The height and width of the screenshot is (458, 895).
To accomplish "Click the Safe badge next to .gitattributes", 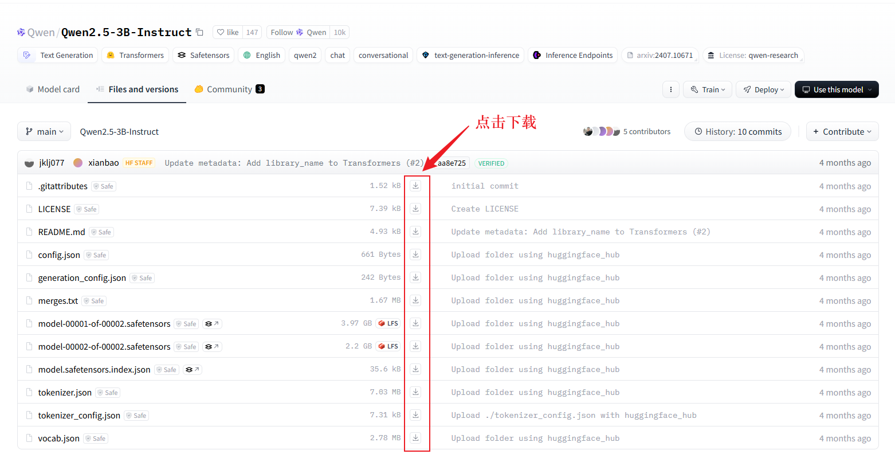I will pyautogui.click(x=104, y=186).
